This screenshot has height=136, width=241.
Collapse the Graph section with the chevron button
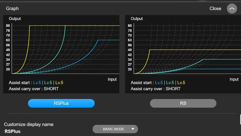(232, 8)
